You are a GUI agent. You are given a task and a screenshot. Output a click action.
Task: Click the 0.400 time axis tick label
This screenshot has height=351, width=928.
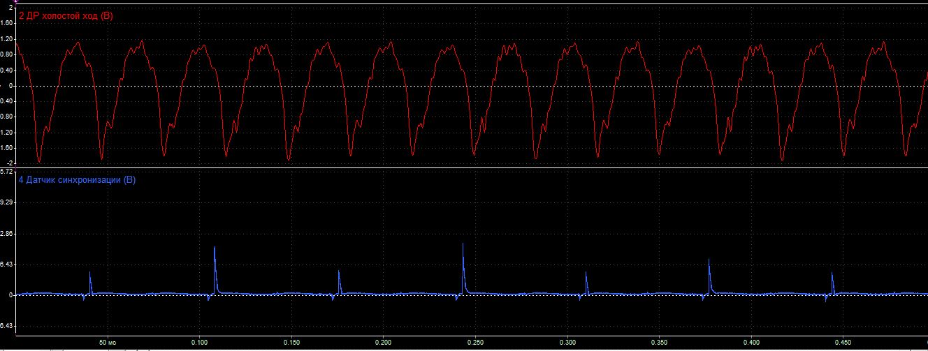[751, 343]
